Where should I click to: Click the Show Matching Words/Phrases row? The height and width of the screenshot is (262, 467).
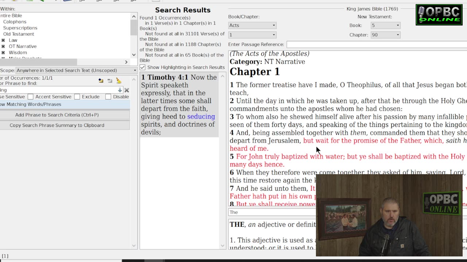(65, 104)
